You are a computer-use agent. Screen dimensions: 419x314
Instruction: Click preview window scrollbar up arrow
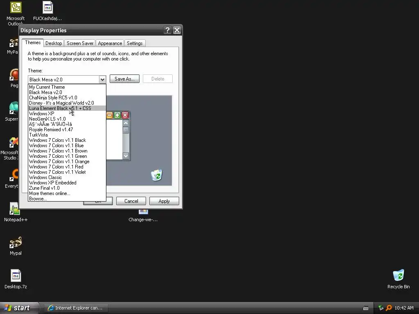126,123
